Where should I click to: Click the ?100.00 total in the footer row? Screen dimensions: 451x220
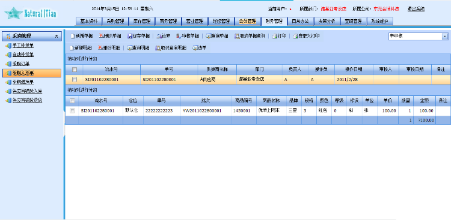click(x=426, y=120)
